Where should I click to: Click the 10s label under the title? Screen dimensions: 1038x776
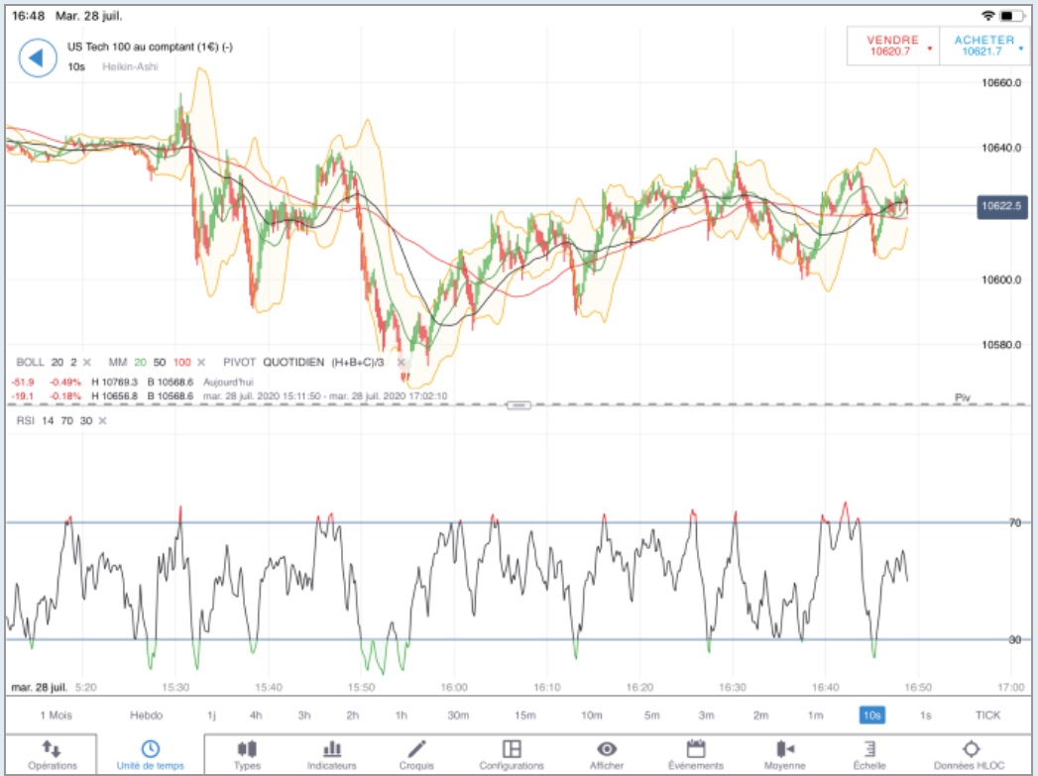point(76,66)
